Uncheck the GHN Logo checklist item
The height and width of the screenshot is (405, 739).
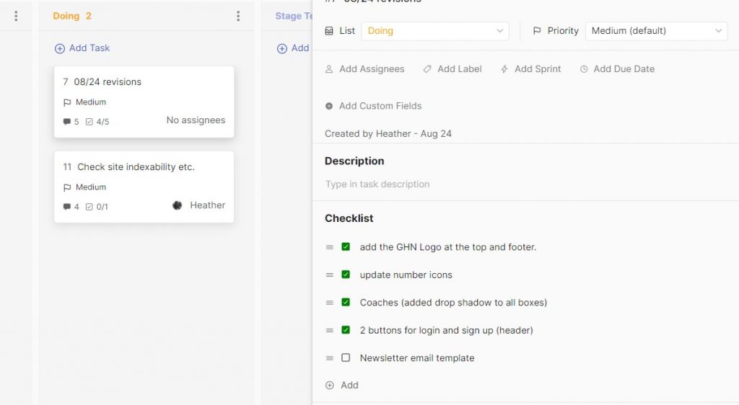click(346, 247)
